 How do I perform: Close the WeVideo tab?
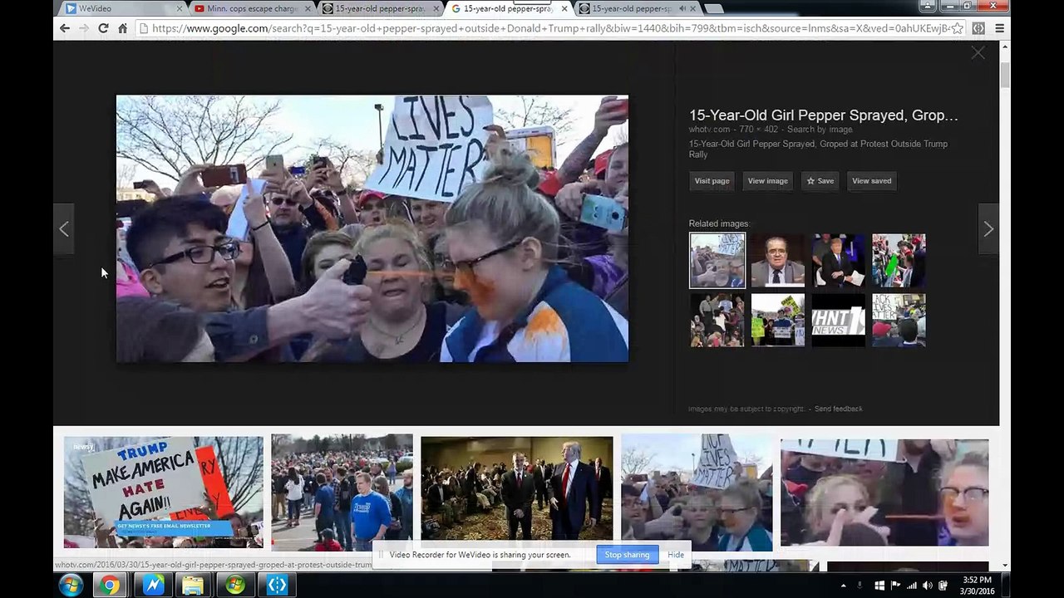pos(179,9)
